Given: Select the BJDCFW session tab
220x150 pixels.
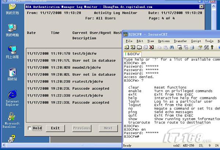Looking at the screenshot, I should [132, 54].
